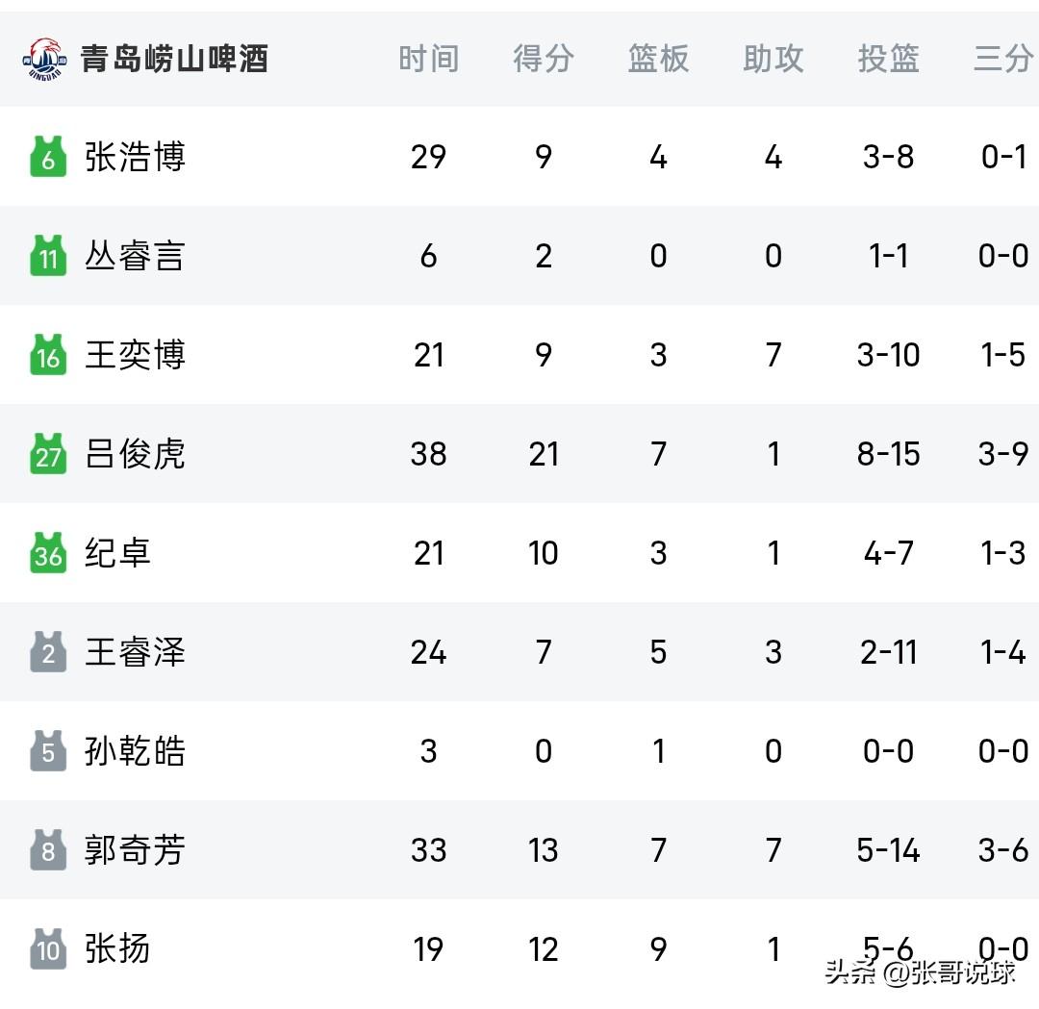Click the green number 36 jersey icon

click(48, 552)
